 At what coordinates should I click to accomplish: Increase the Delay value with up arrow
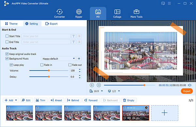click(x=80, y=75)
